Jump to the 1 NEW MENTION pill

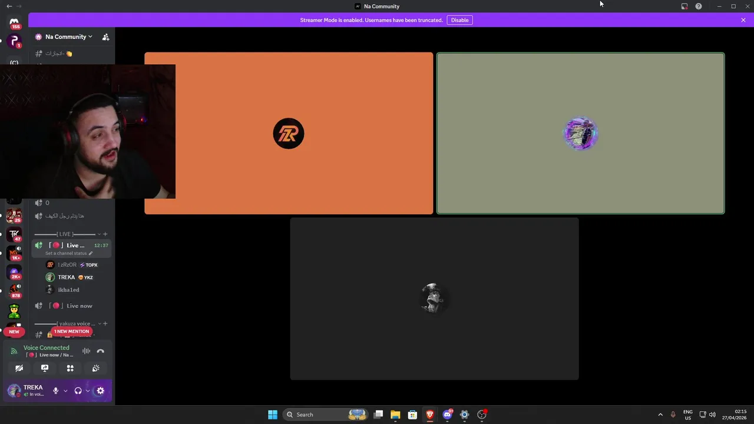(x=71, y=332)
